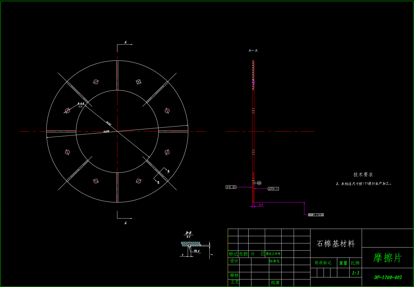Select the 均布 note under hole callout
Viewport: 414px width, 287px height.
pos(80,107)
